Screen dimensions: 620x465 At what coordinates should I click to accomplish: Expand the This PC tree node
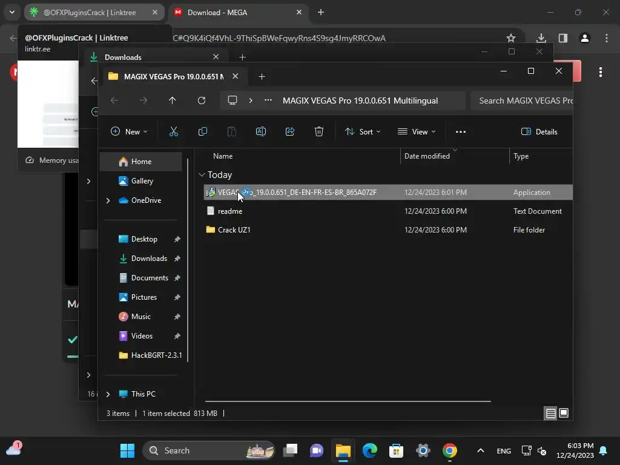coord(108,394)
